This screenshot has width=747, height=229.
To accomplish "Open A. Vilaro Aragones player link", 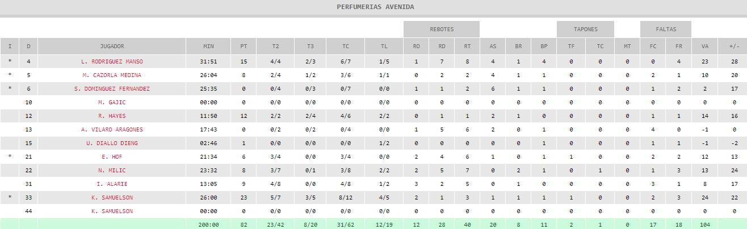I will (x=112, y=129).
